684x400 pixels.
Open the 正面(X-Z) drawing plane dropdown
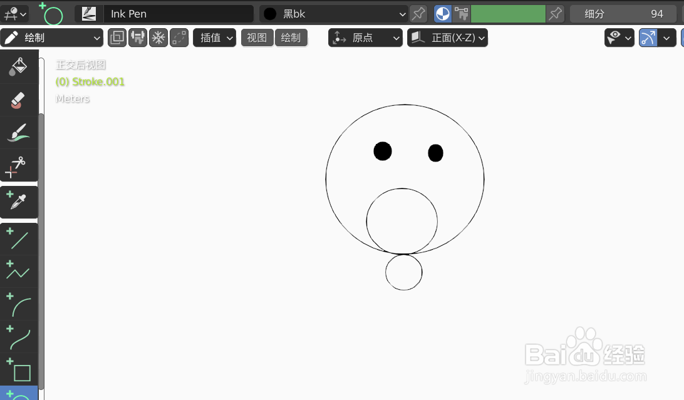[448, 38]
